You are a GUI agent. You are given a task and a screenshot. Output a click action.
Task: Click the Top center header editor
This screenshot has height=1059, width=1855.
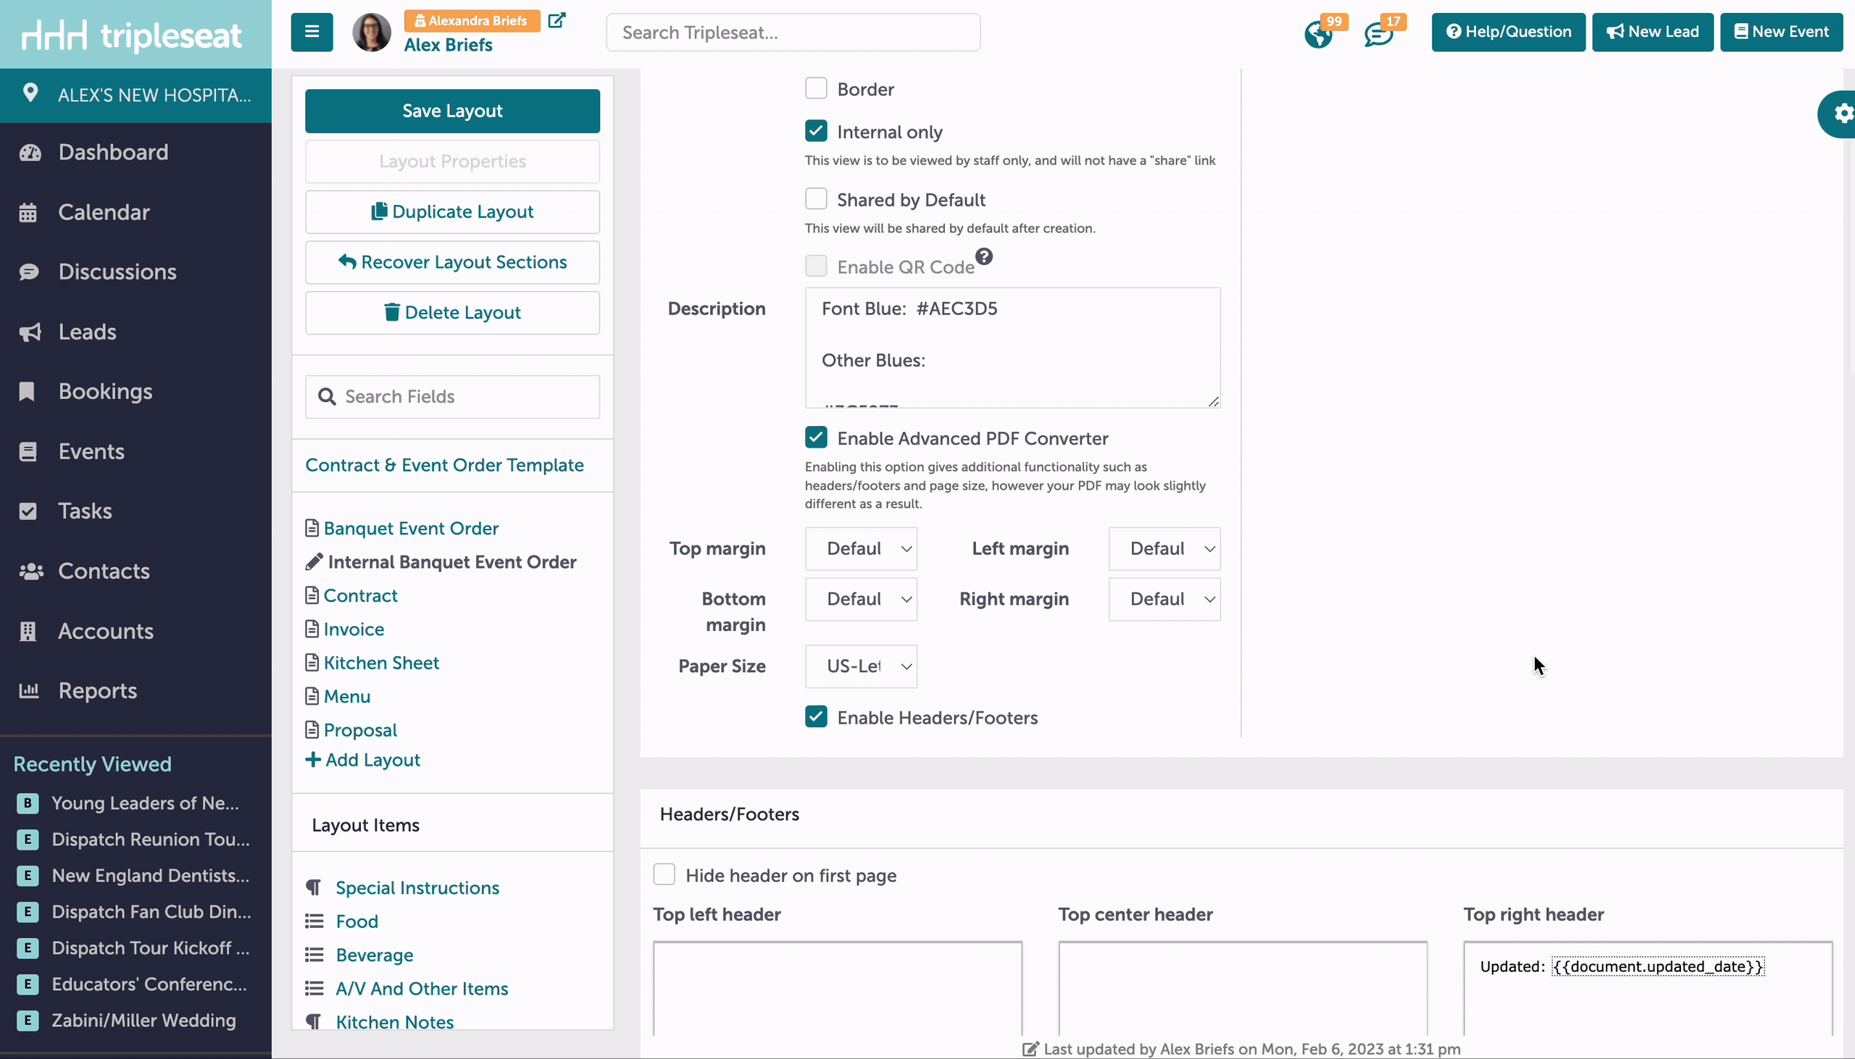[1243, 988]
